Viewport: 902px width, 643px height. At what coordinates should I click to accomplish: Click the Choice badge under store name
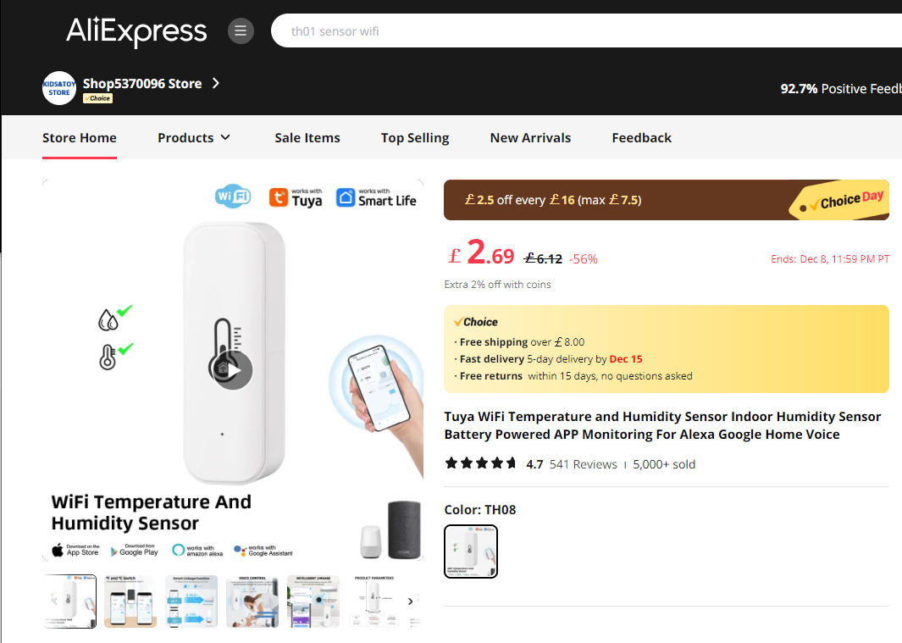97,98
